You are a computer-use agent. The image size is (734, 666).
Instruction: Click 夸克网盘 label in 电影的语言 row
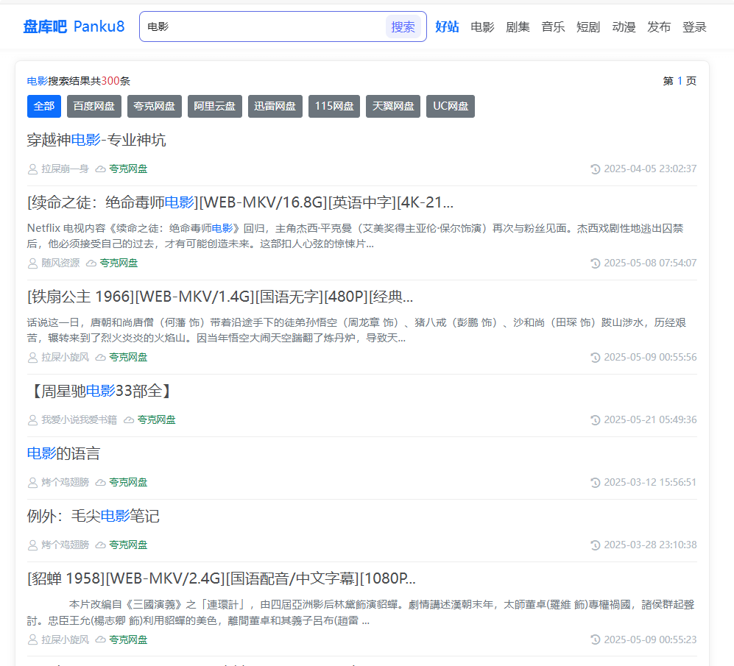tap(128, 482)
